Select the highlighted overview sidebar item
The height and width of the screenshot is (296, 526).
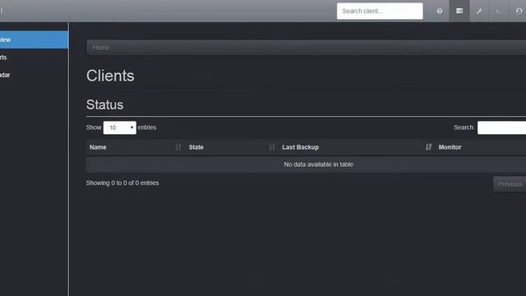click(34, 39)
